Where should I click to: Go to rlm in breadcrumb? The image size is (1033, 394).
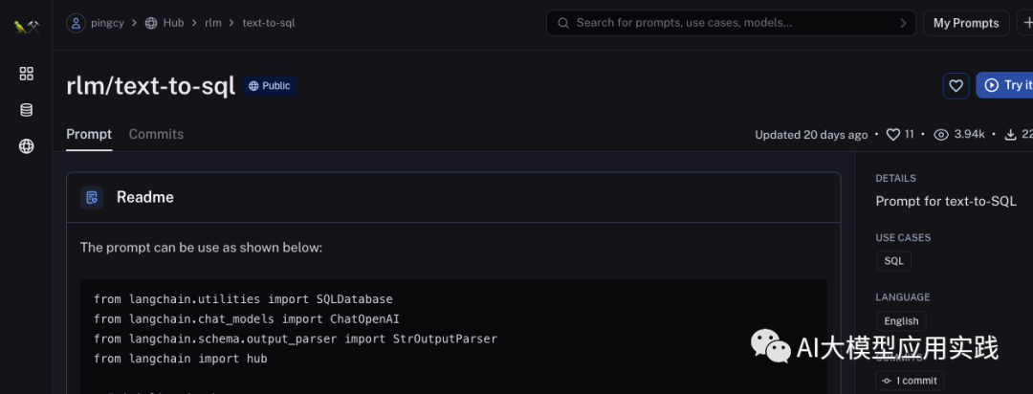[212, 23]
